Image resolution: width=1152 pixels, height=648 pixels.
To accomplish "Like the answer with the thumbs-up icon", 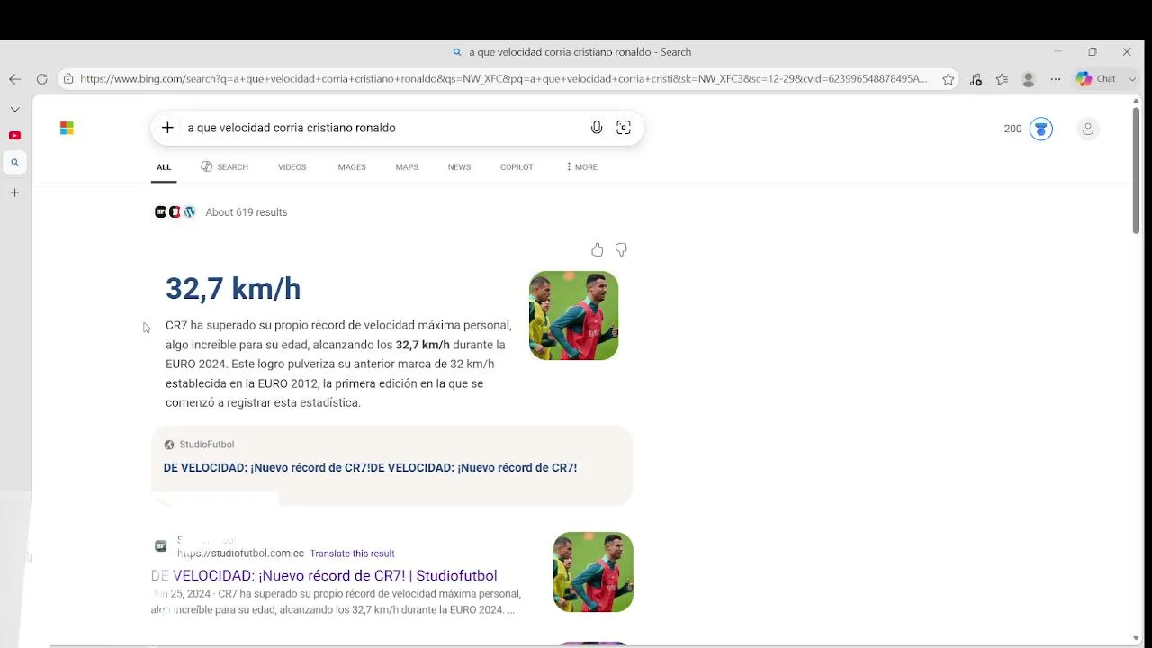I will coord(598,249).
